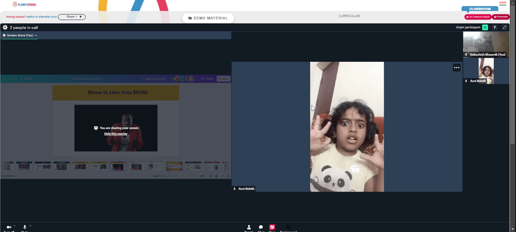Open the three-dots menu on Avni's video

point(457,68)
